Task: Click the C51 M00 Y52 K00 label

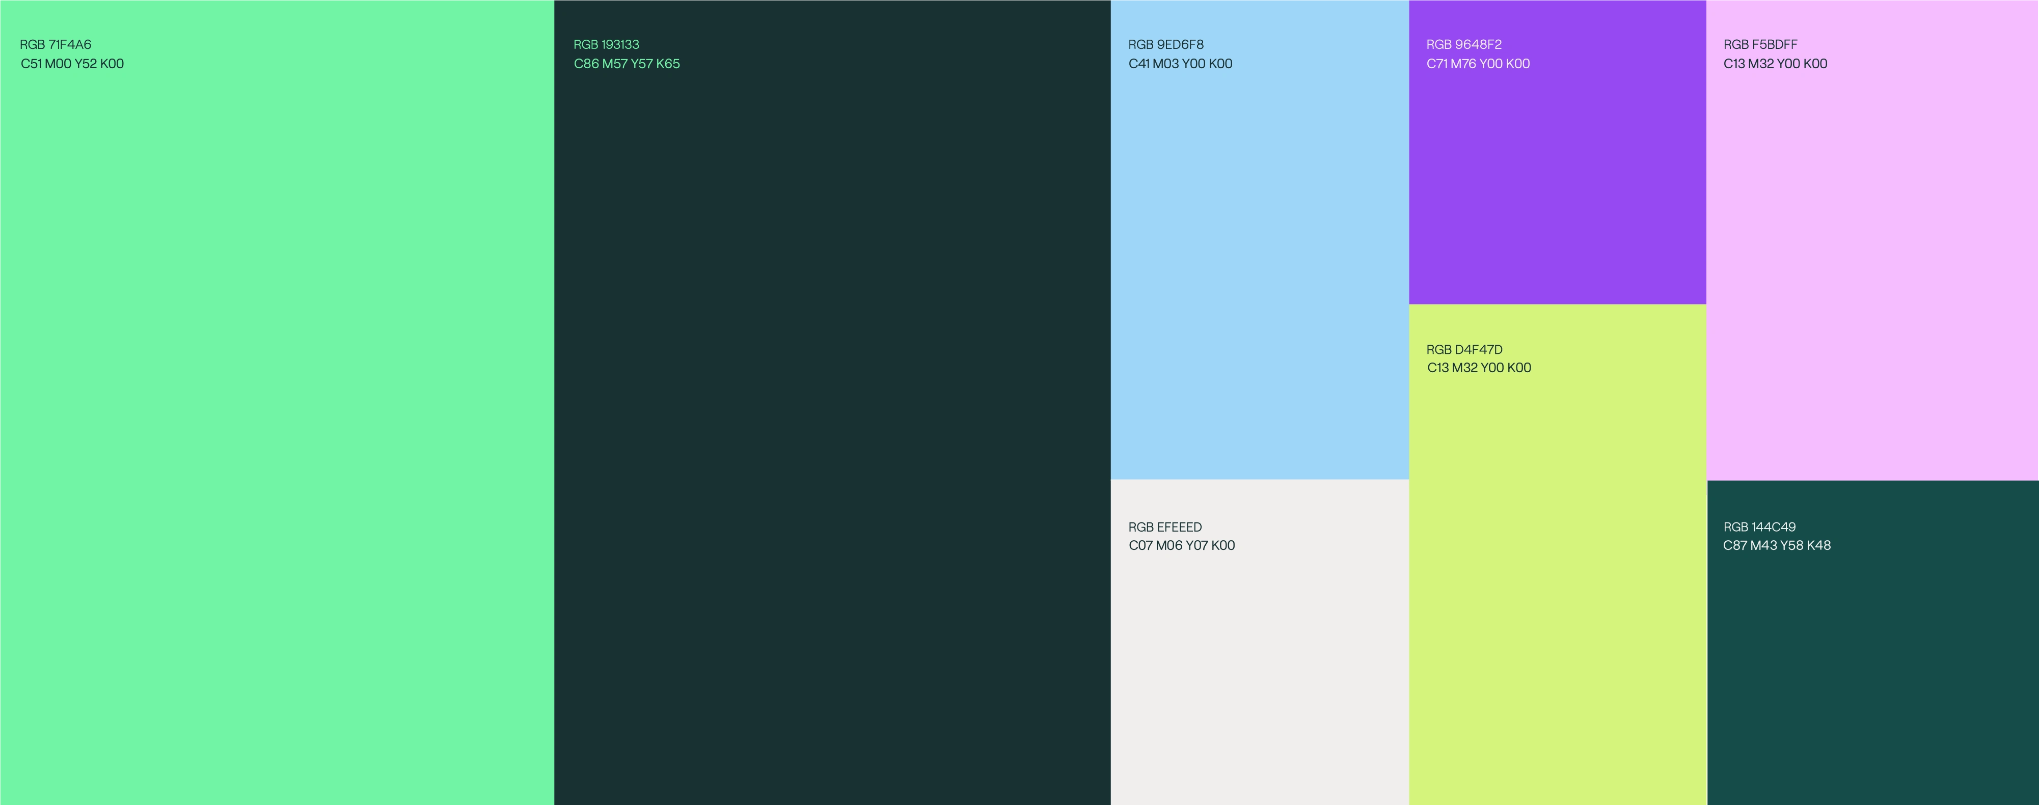Action: tap(72, 63)
